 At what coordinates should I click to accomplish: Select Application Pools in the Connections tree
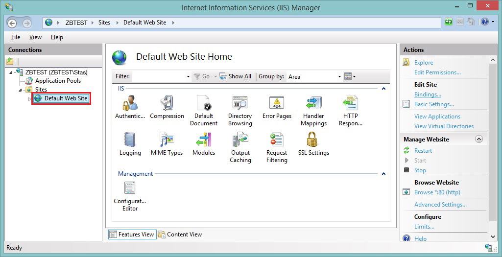point(58,81)
